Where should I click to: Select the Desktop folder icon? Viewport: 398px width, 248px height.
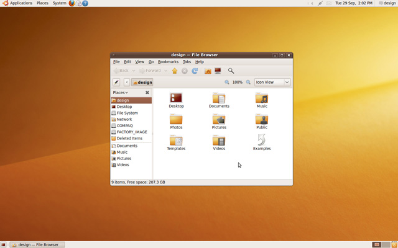[x=176, y=98]
